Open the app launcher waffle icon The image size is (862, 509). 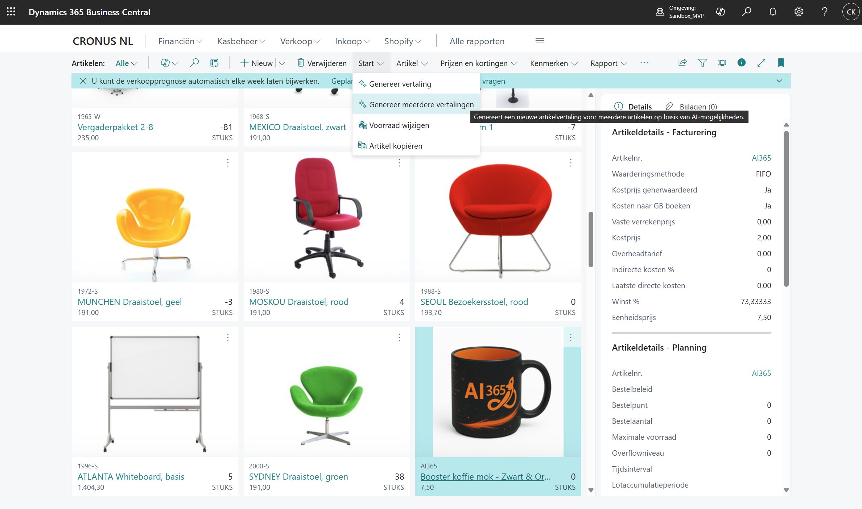click(x=11, y=12)
